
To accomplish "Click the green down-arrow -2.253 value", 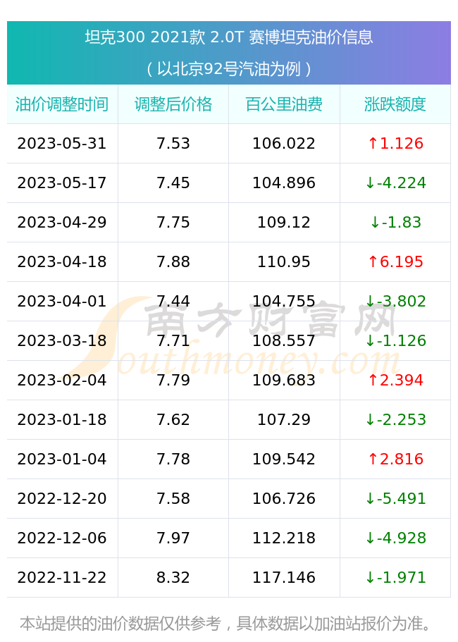I will click(x=395, y=420).
